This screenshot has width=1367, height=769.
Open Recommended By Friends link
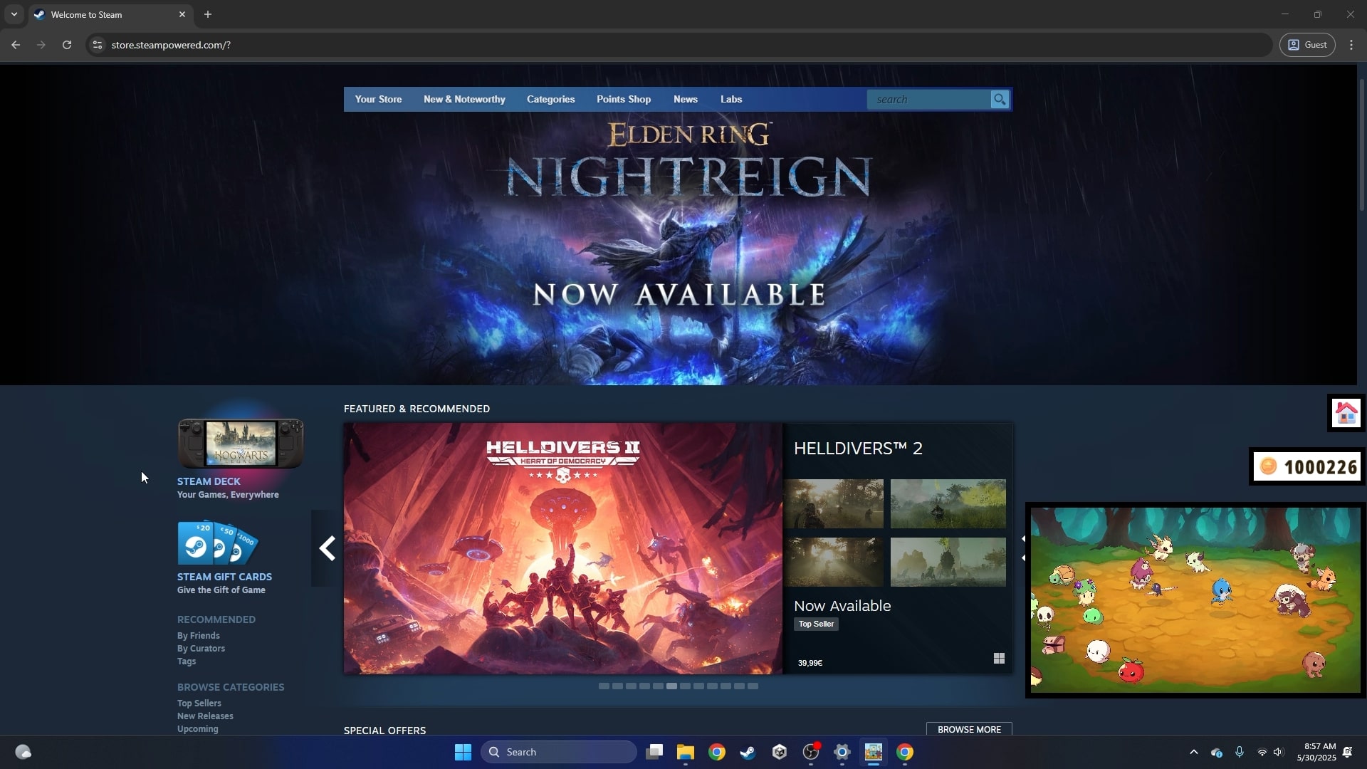coord(198,636)
